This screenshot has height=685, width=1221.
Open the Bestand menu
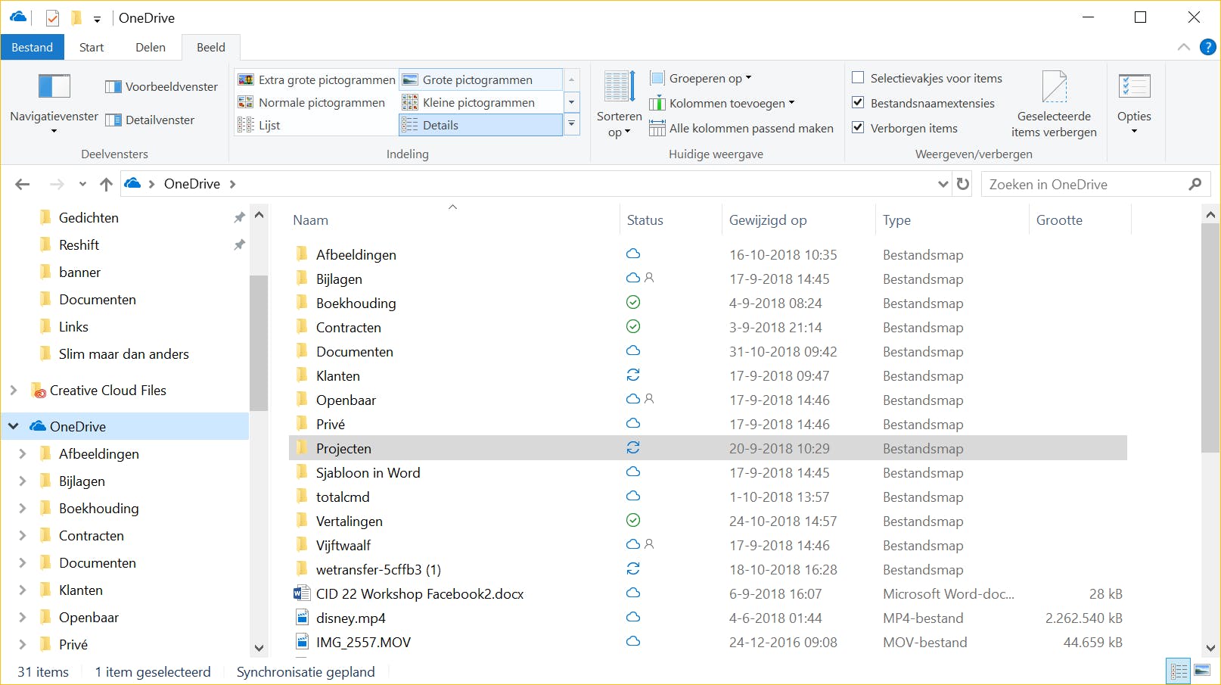pos(32,47)
